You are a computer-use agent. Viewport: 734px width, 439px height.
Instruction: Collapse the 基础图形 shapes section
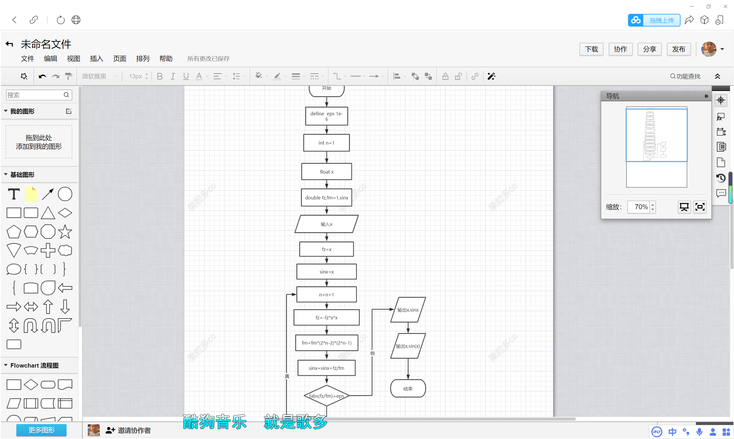point(6,174)
